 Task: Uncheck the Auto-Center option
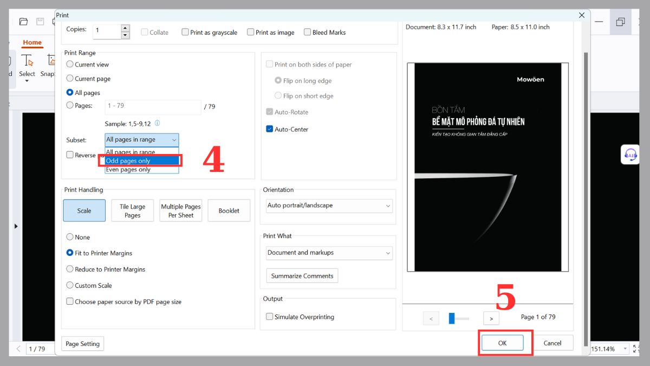[x=270, y=130]
